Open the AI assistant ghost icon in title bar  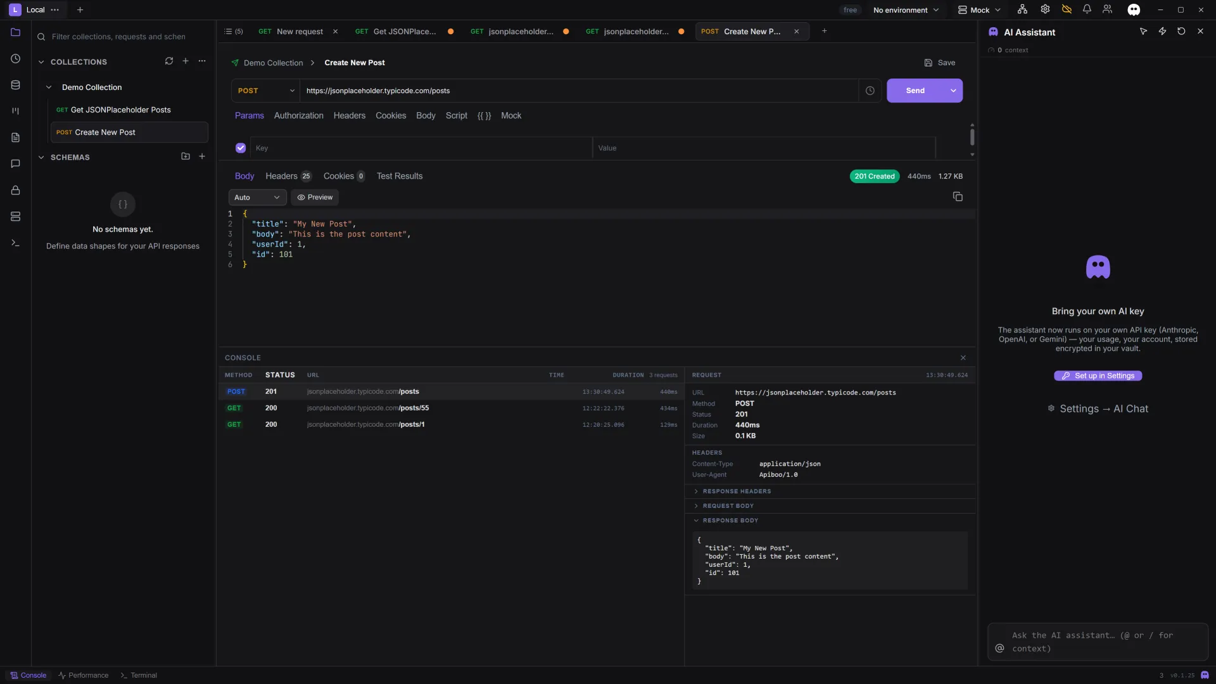[x=1134, y=9]
